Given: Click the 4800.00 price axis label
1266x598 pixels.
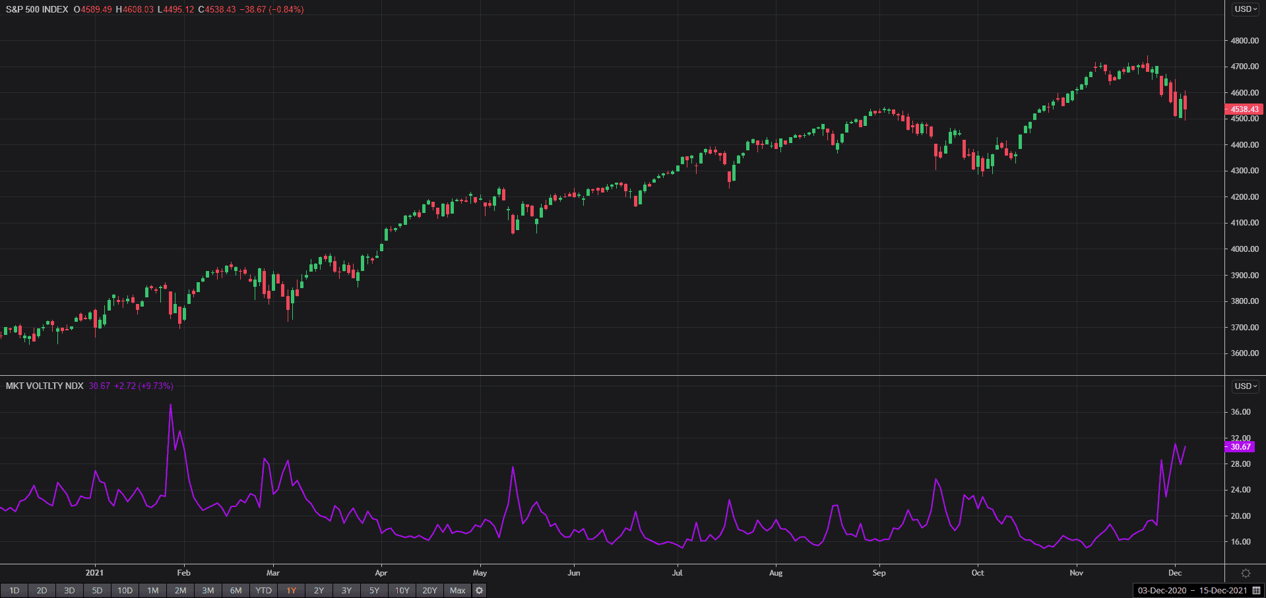Looking at the screenshot, I should coord(1245,41).
